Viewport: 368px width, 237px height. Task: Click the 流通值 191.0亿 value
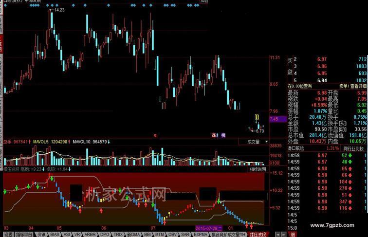pyautogui.click(x=358, y=135)
